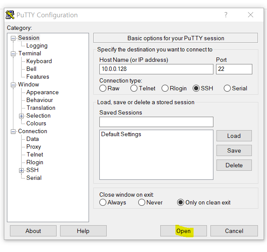The image size is (267, 252).
Task: Open the Features settings category
Action: point(38,77)
